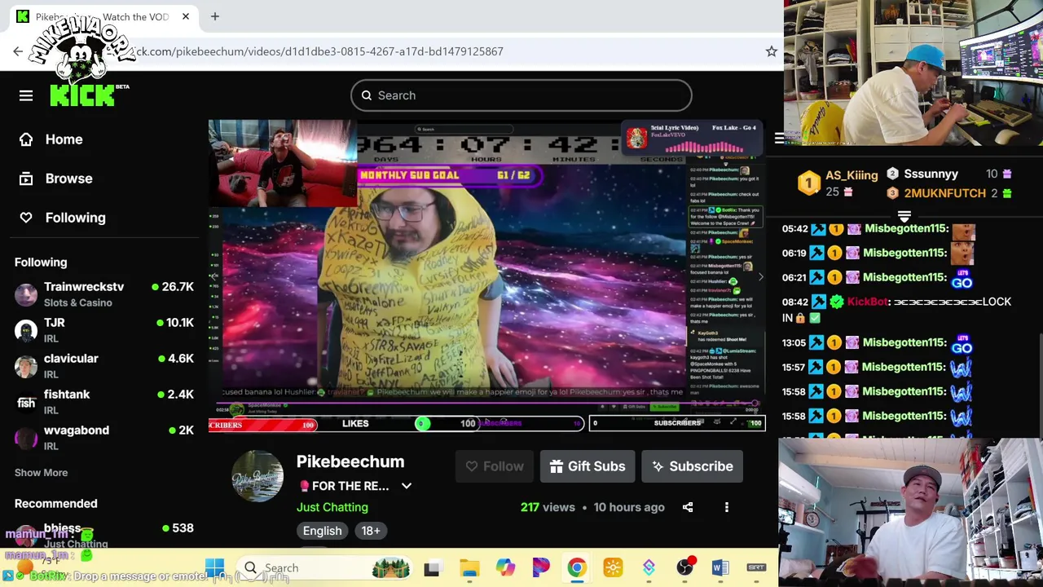Open the SRT app in the taskbar
The width and height of the screenshot is (1043, 587).
tap(755, 567)
